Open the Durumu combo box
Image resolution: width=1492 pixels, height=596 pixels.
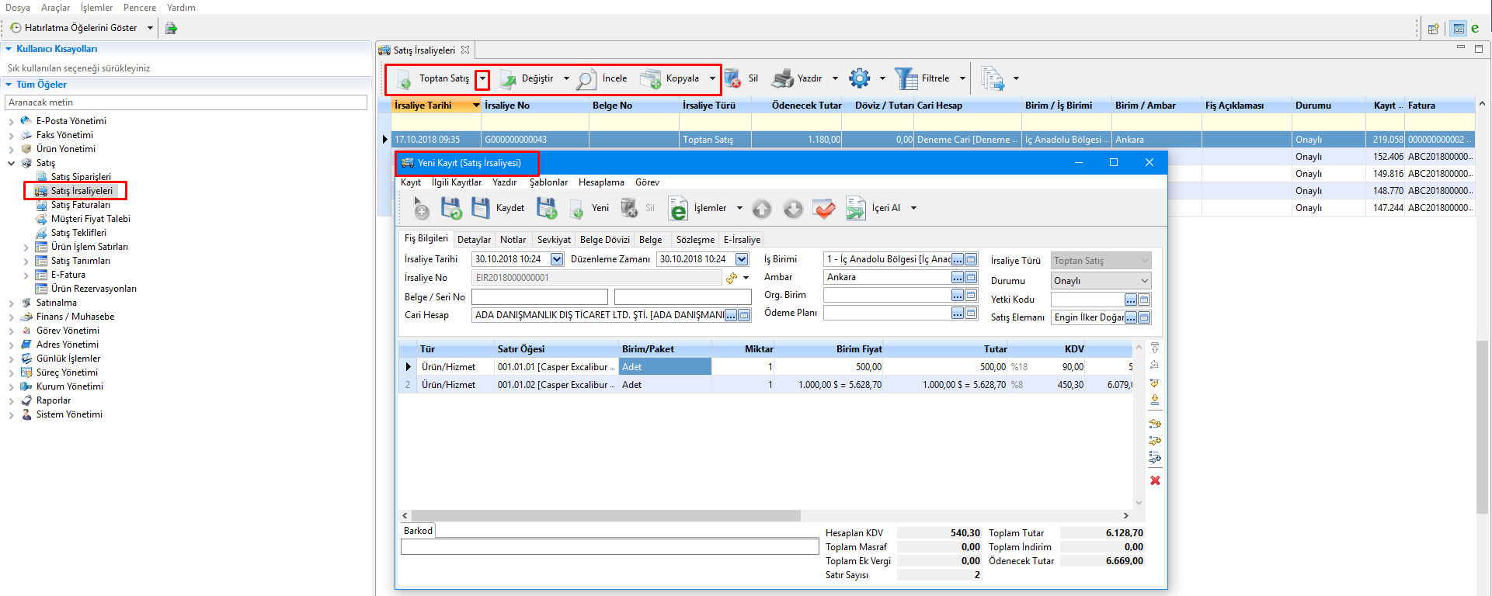[x=1101, y=281]
